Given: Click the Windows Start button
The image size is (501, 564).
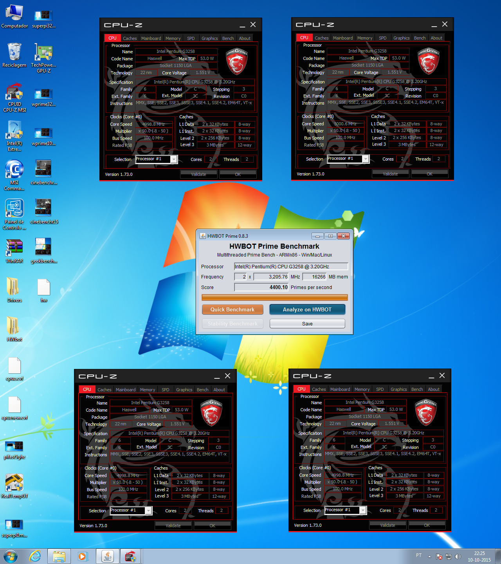Looking at the screenshot, I should click(11, 556).
